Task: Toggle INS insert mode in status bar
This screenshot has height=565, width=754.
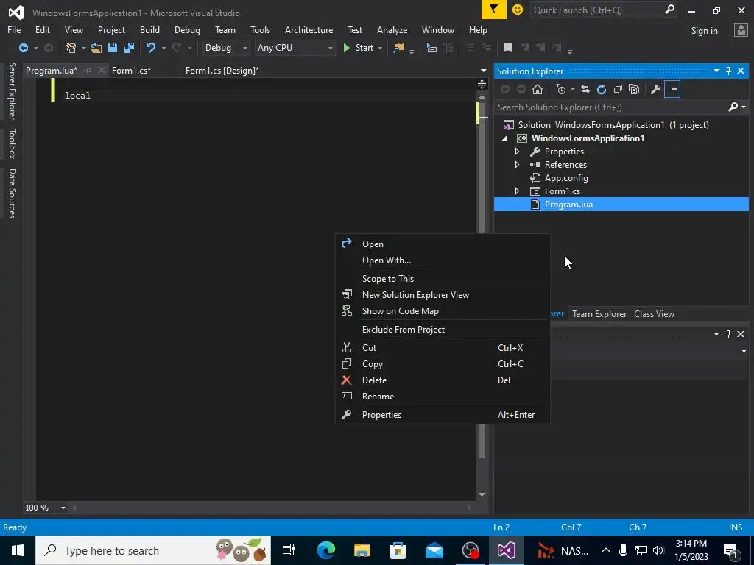Action: click(x=736, y=527)
